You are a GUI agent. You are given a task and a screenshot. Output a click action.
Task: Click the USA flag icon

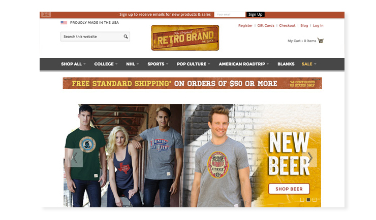pos(64,23)
